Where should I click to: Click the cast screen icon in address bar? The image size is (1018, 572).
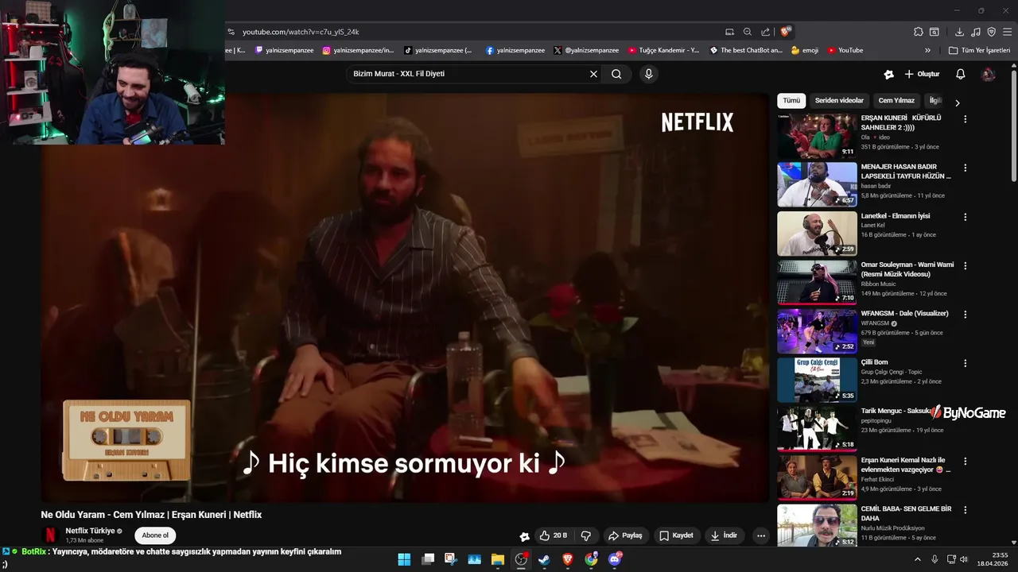click(x=729, y=32)
